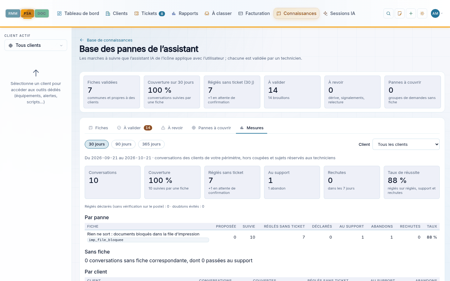Toggle light theme with sun icon

click(422, 13)
